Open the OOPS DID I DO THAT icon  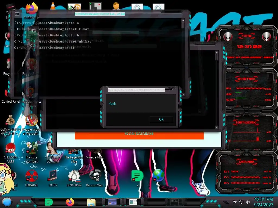[53, 152]
